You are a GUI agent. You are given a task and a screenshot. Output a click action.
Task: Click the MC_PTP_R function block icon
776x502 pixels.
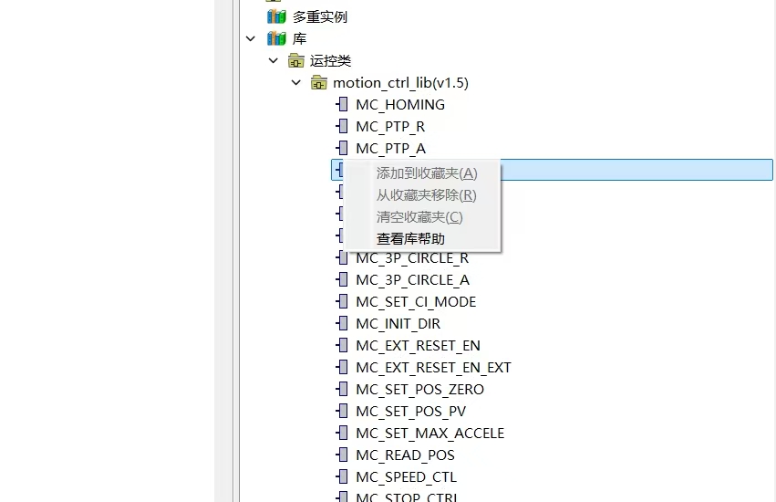[x=341, y=126]
